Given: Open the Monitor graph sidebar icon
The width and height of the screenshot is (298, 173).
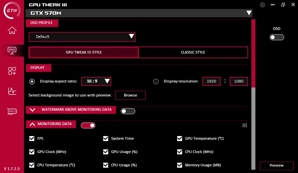Looking at the screenshot, I should point(12,91).
